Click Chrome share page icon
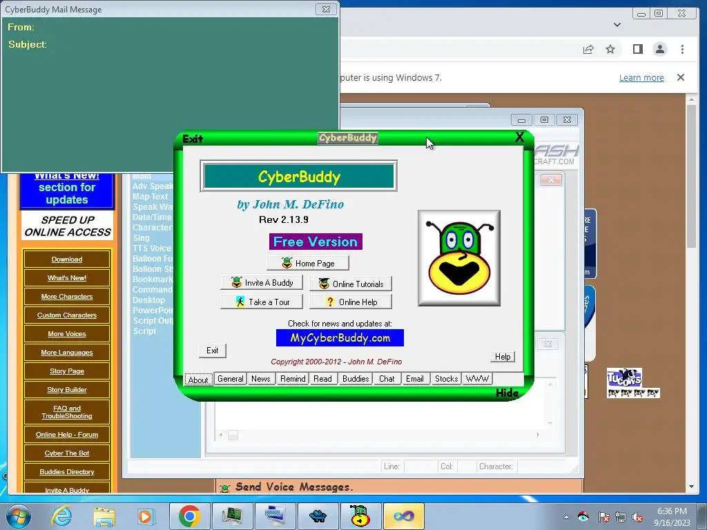 pos(588,49)
